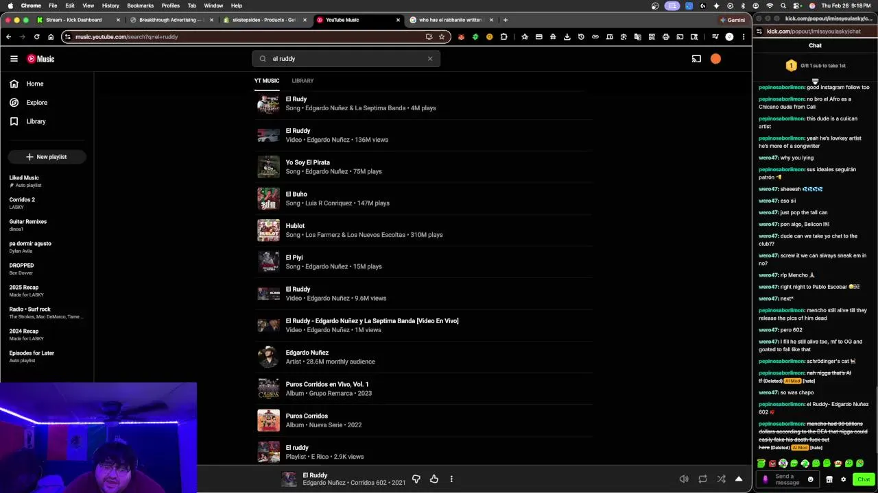Viewport: 878px width, 493px height.
Task: Clear the 'el ruddy' search with X
Action: [x=430, y=59]
